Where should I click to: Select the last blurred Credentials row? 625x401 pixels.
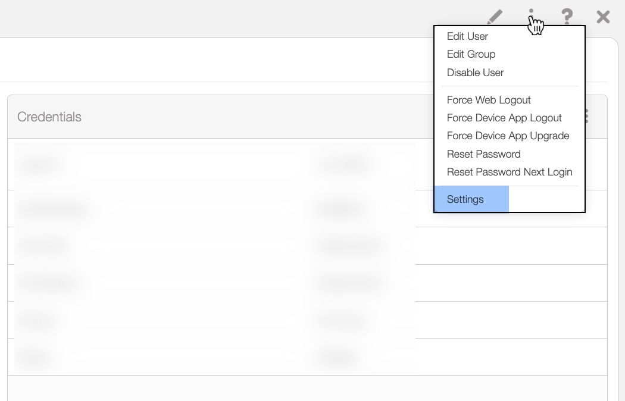click(x=214, y=357)
